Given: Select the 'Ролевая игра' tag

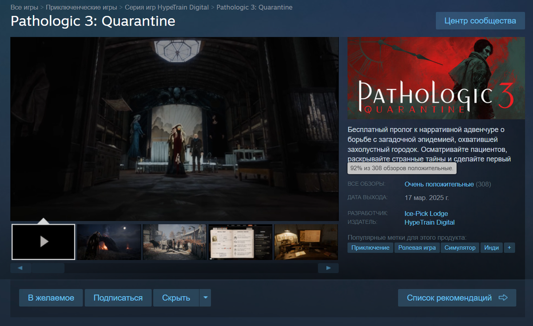Looking at the screenshot, I should [x=417, y=248].
